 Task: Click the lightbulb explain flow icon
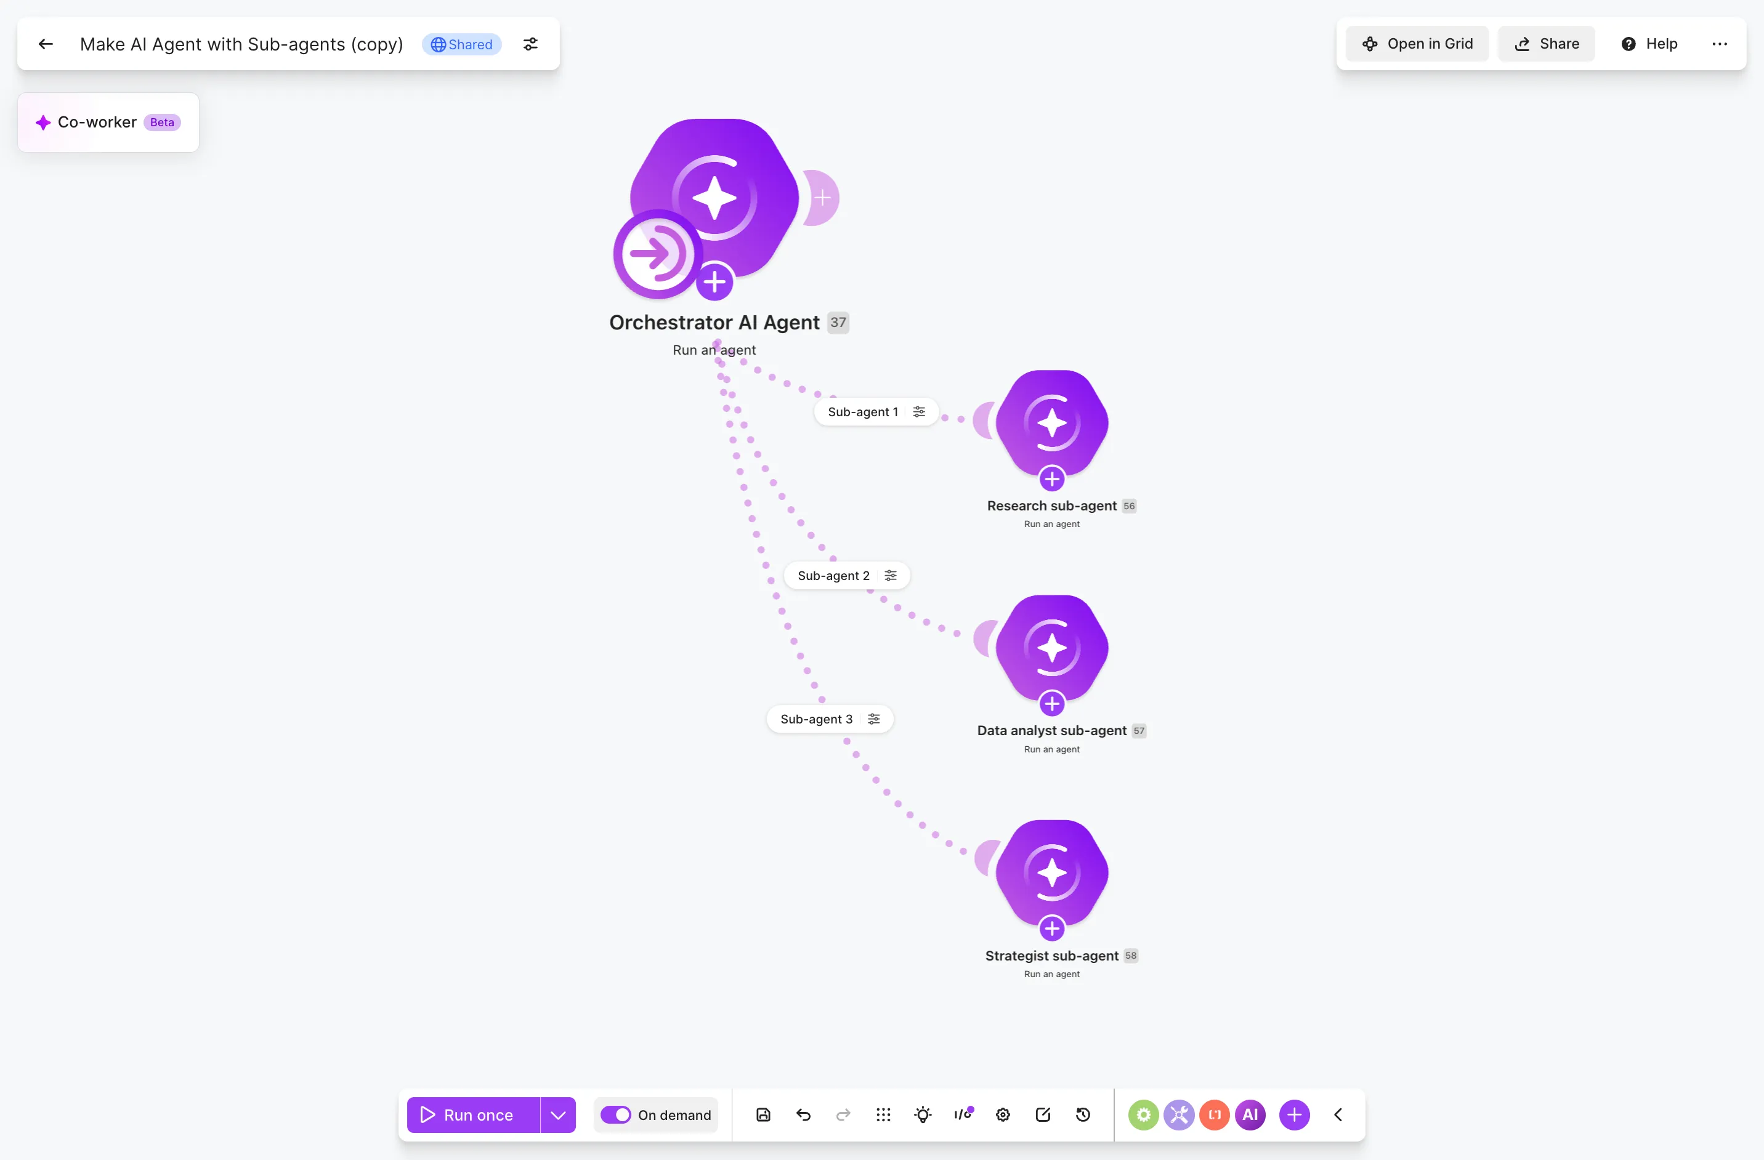point(923,1115)
